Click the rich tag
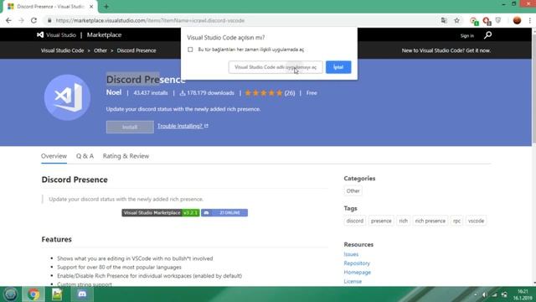536x302 pixels. click(x=404, y=221)
